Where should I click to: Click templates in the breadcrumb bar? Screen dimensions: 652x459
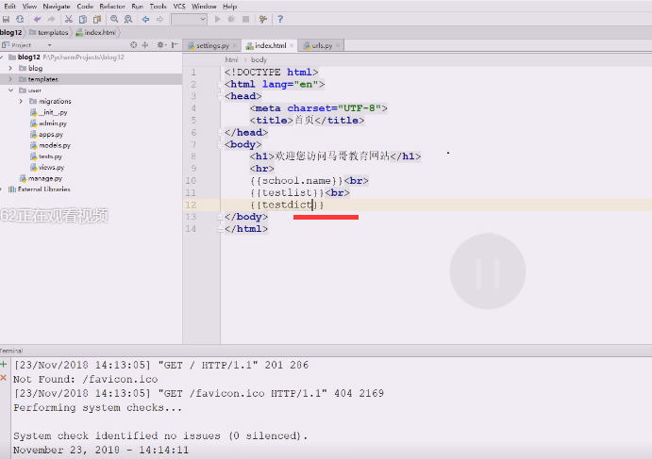[x=53, y=32]
